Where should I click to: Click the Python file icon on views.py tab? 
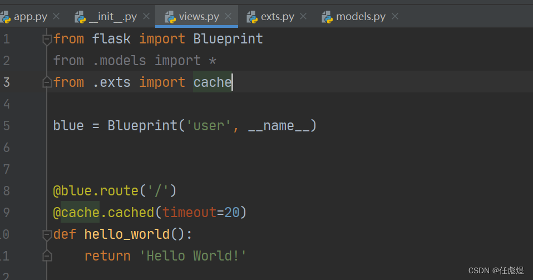(x=170, y=17)
